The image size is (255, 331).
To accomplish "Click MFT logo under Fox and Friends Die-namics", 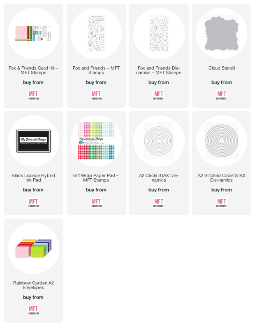I will [159, 95].
